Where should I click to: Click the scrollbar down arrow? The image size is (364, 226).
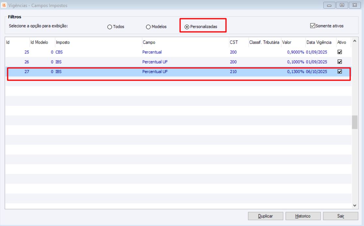(355, 205)
